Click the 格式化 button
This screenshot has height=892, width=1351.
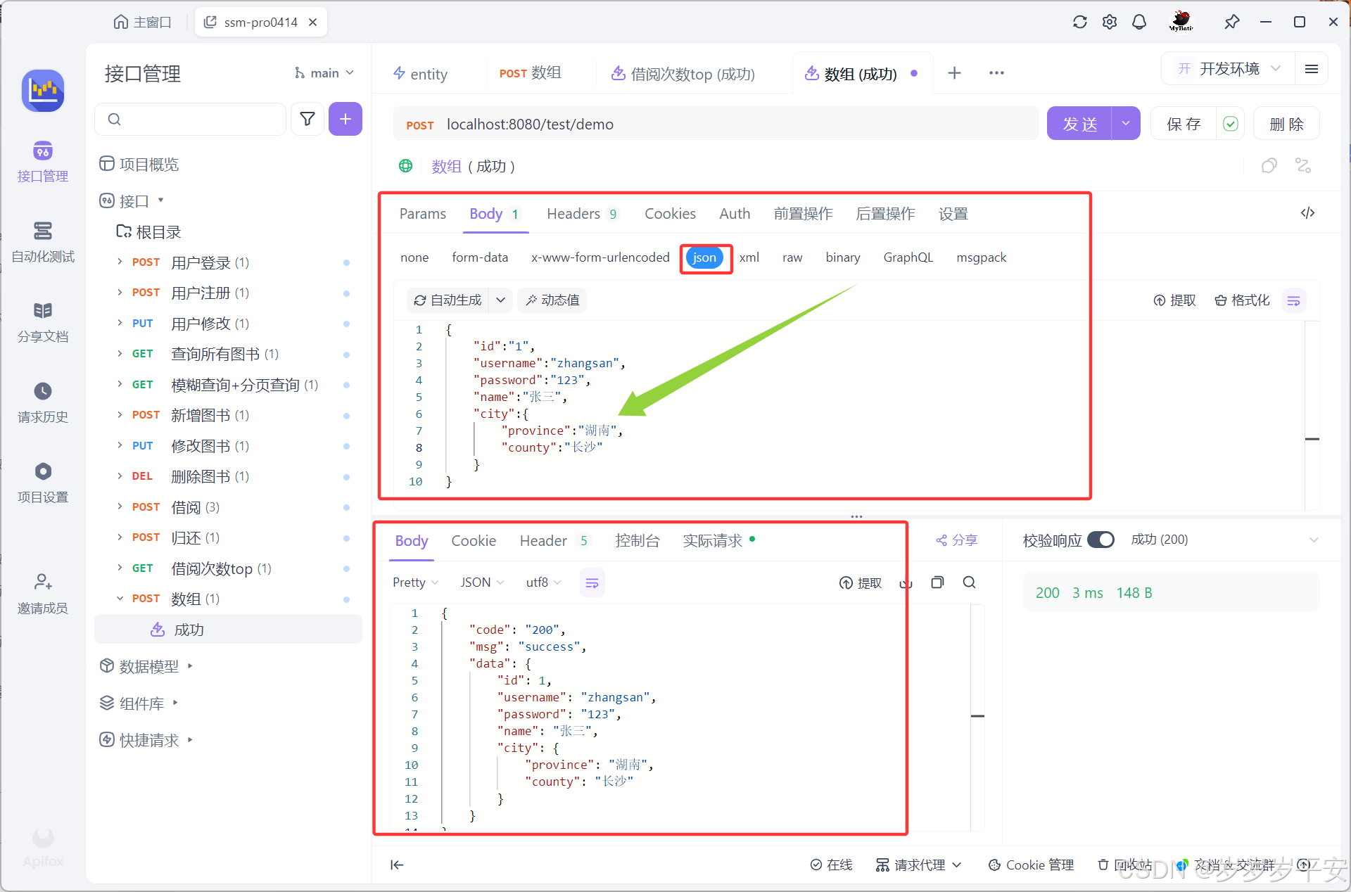[1243, 300]
